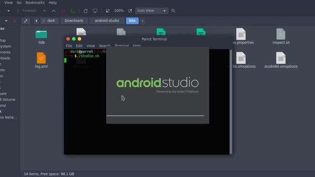Click the green button on Parrot Terminal
This screenshot has height=177, width=315.
point(74,39)
